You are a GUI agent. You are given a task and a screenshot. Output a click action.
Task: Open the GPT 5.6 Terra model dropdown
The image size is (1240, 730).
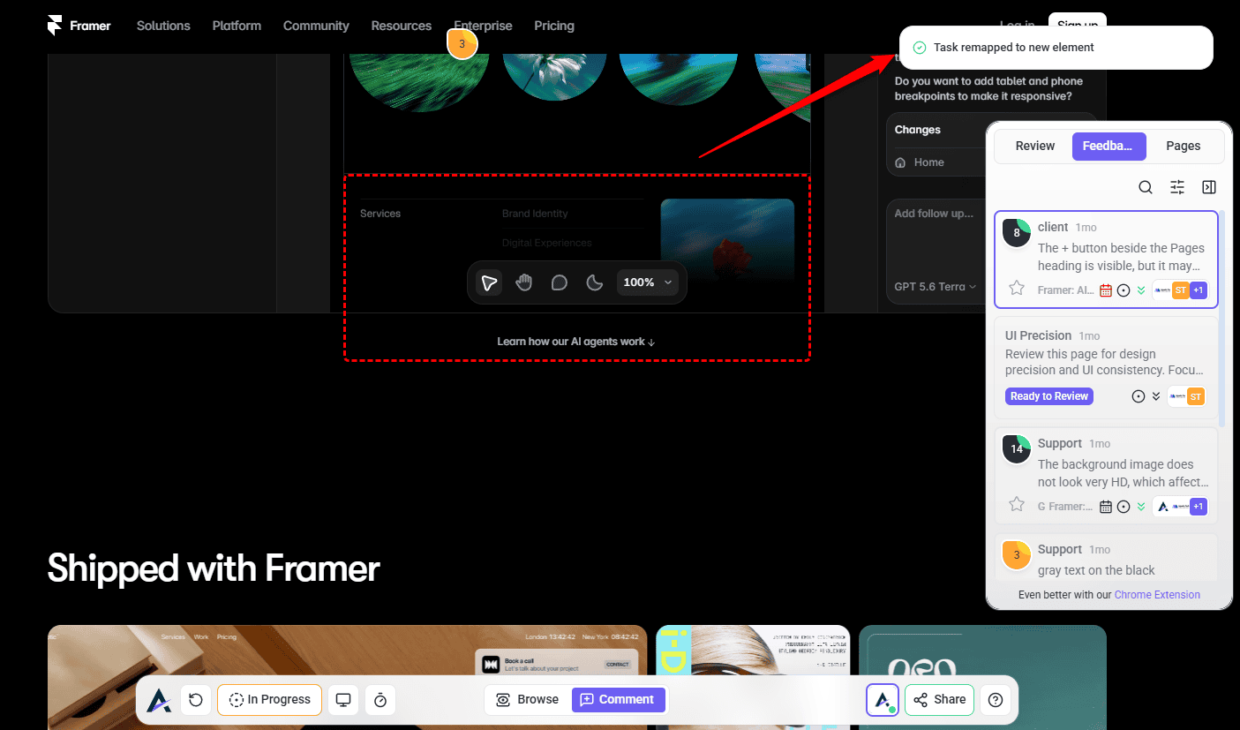[936, 287]
